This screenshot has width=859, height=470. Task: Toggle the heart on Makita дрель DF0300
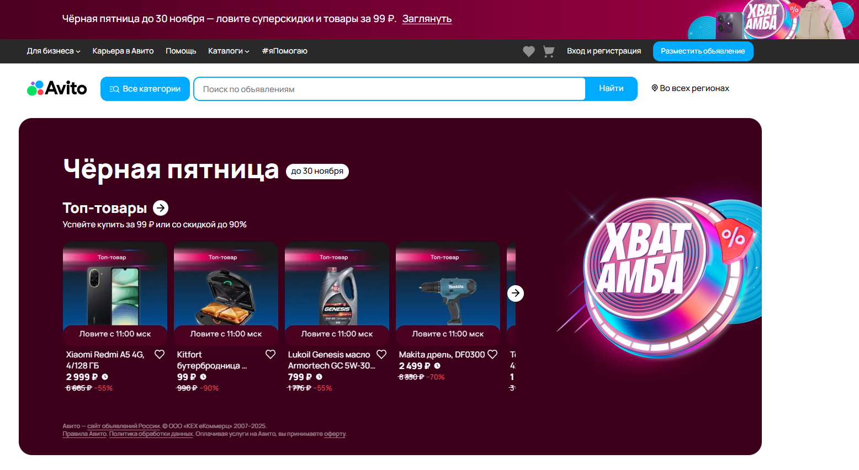pos(492,354)
